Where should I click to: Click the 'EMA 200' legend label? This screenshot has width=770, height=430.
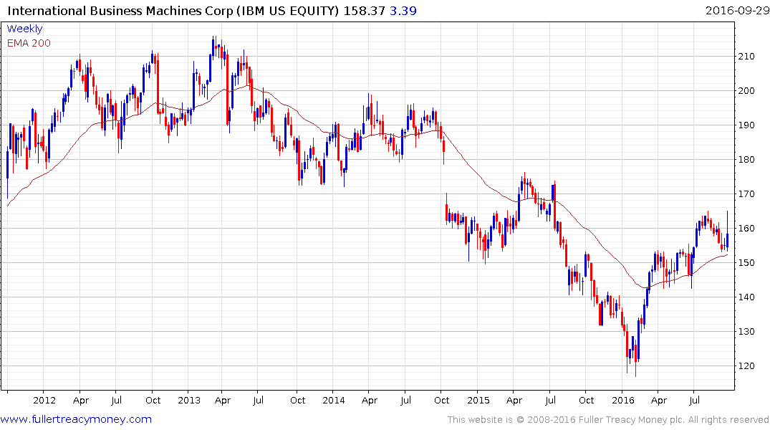(x=29, y=43)
